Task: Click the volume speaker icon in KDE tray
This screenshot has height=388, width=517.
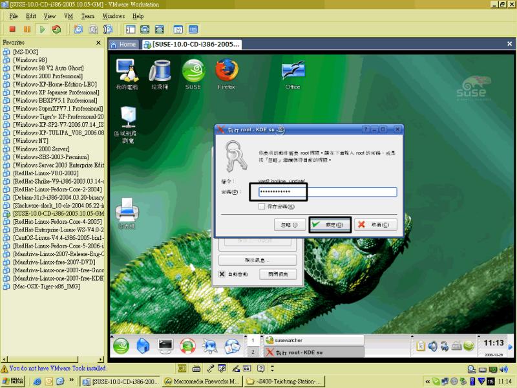Action: tap(432, 346)
